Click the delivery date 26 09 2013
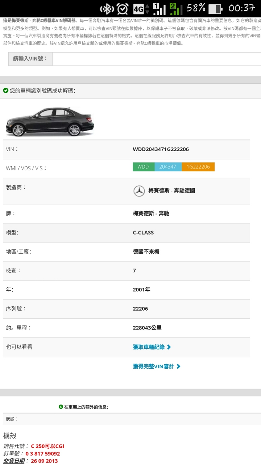This screenshot has height=464, width=261. pyautogui.click(x=44, y=461)
